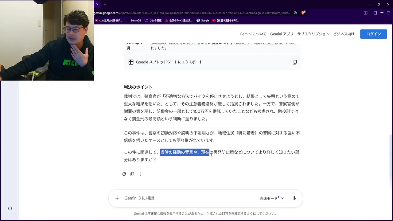This screenshot has height=221, width=393.
Task: Click the plus icon to add attachments
Action: (117, 198)
